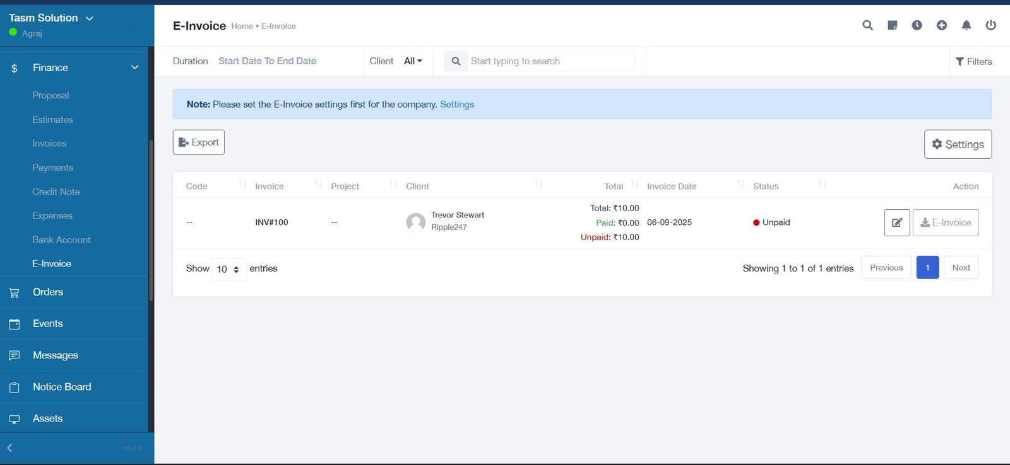Click the plus add-new icon

point(941,25)
